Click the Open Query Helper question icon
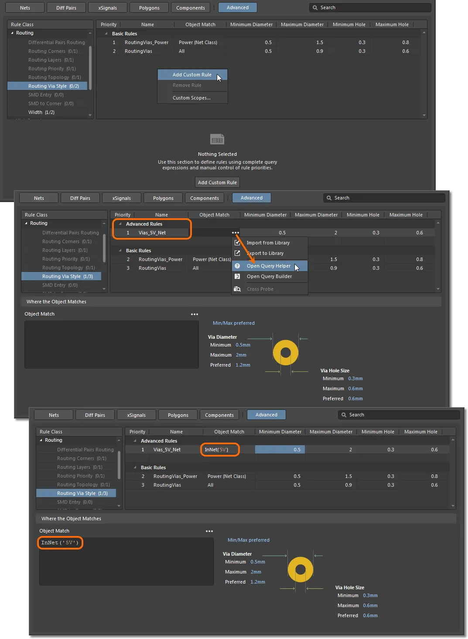Image resolution: width=468 pixels, height=639 pixels. click(237, 266)
